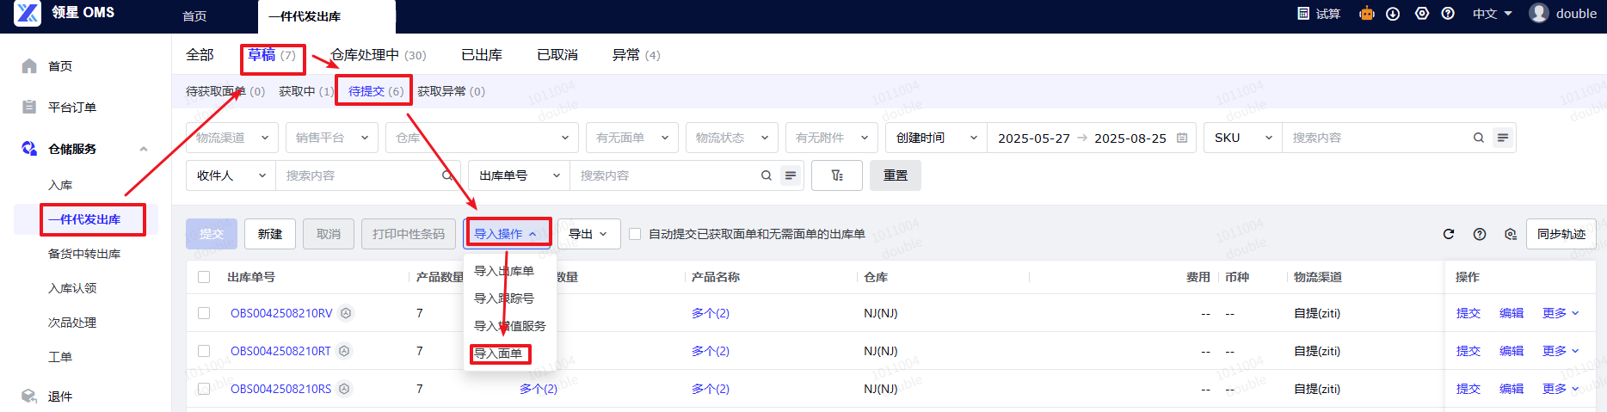Open batch search list icon beside SKU search
The image size is (1607, 412).
point(1503,138)
